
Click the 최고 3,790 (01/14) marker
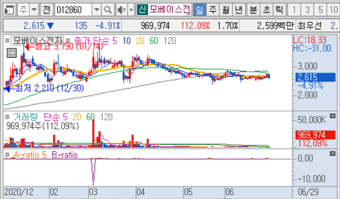(x=63, y=47)
